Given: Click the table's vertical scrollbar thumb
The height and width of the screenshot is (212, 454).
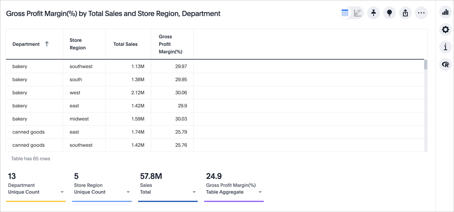Looking at the screenshot, I should pos(425,65).
